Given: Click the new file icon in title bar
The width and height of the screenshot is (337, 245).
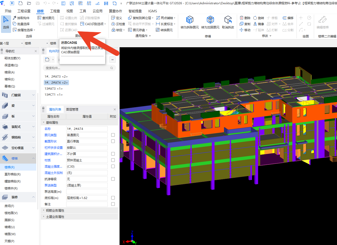Looking at the screenshot, I should 20,4.
